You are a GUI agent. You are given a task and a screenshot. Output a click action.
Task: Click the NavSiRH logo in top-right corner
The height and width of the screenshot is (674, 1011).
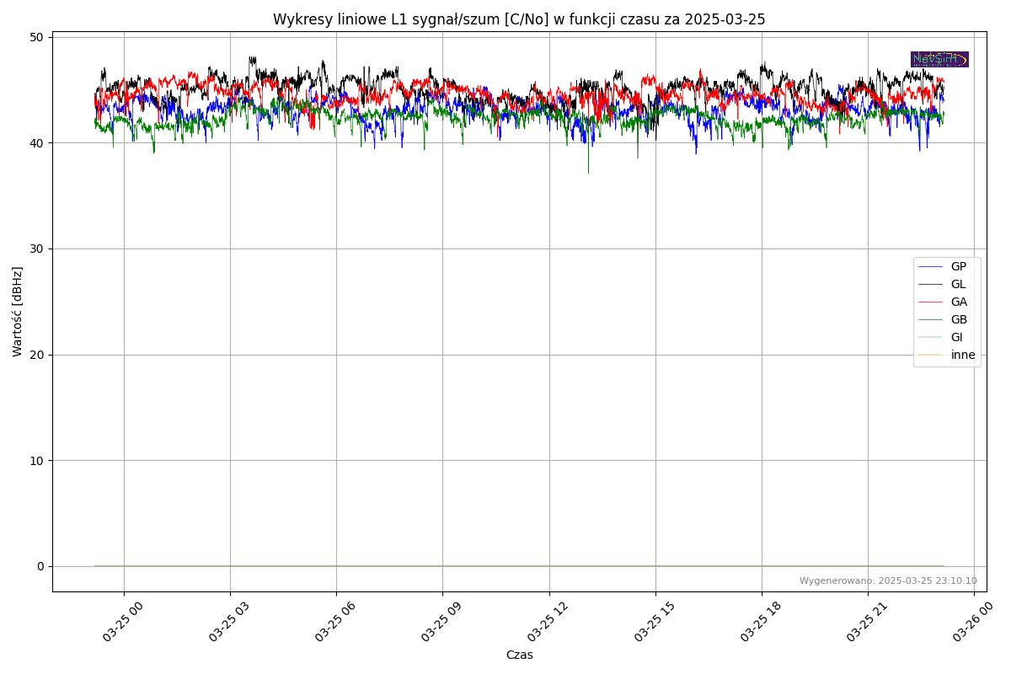939,59
